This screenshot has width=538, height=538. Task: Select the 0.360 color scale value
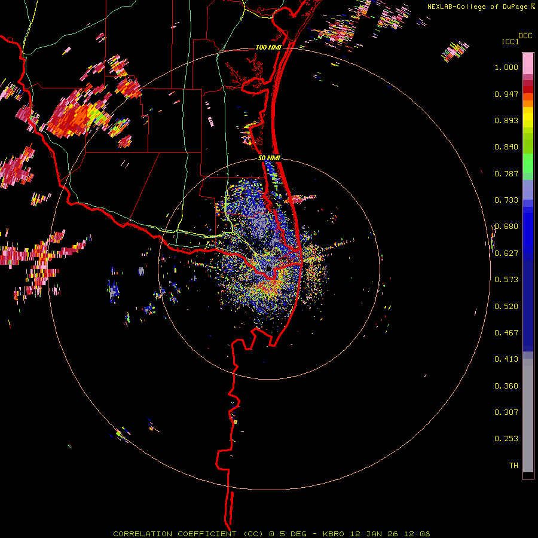pyautogui.click(x=506, y=386)
